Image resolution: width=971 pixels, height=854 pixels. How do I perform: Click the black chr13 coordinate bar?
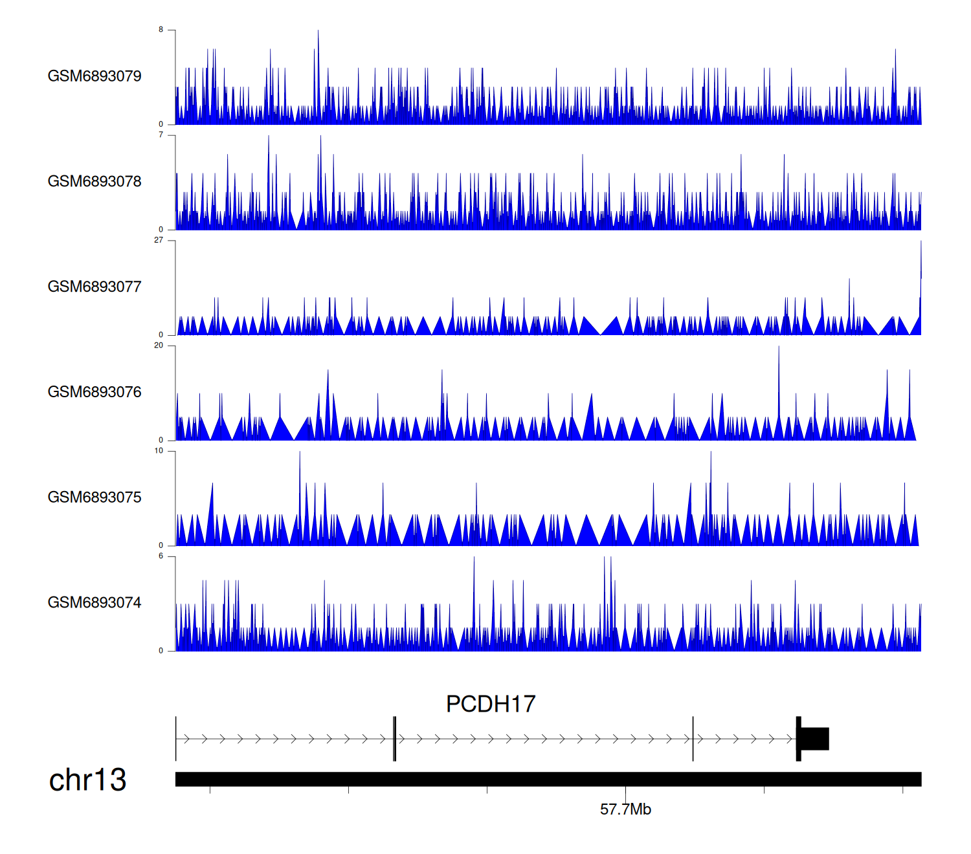[x=548, y=779]
